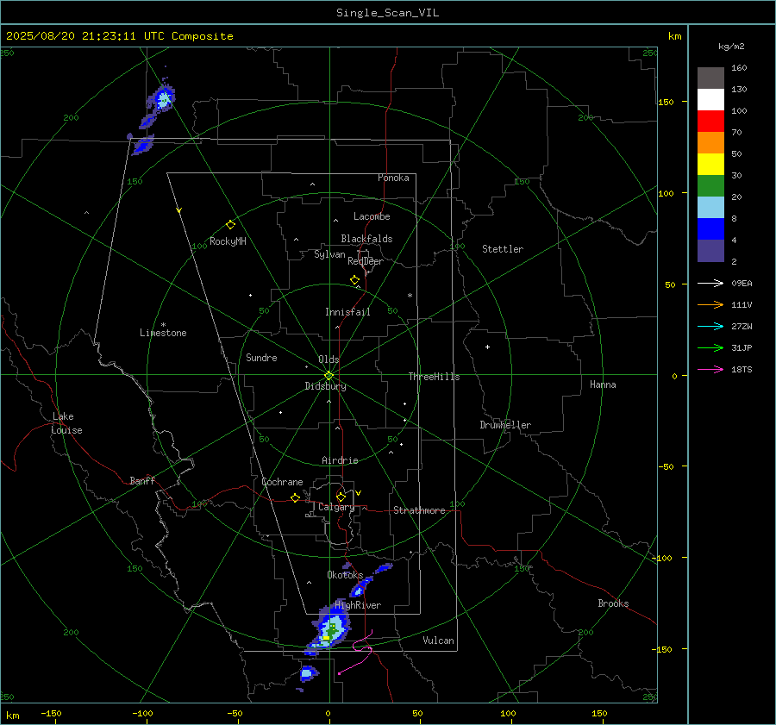
Task: Click the magenta 18TS track arrow
Action: 710,369
